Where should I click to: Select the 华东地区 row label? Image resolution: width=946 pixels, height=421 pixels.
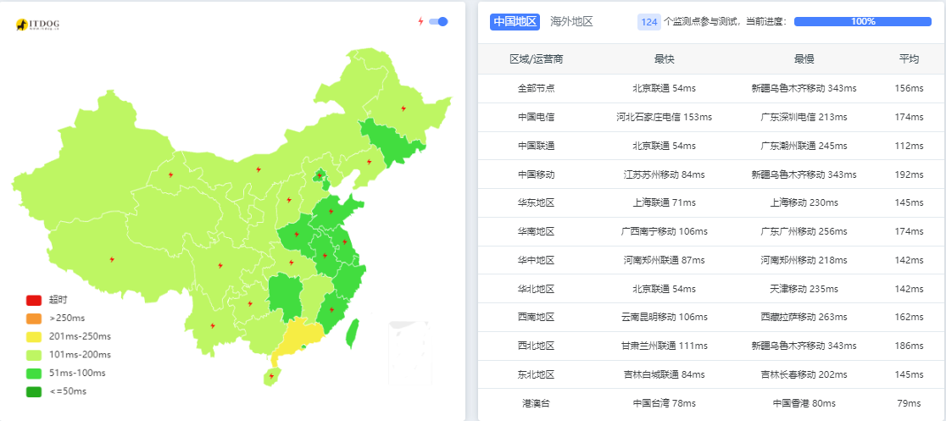[537, 202]
